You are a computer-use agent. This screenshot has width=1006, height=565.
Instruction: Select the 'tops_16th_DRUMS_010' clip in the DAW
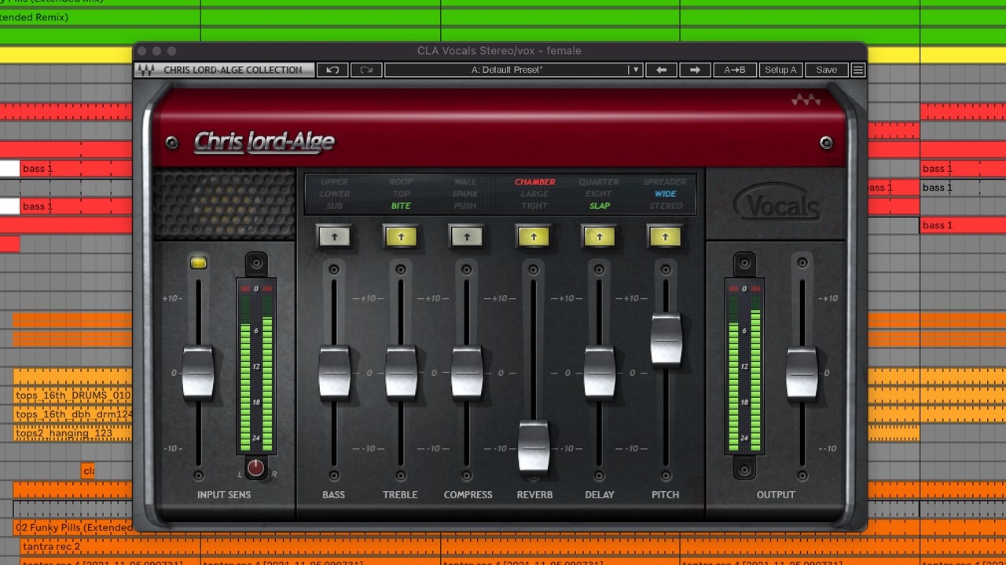pos(72,395)
